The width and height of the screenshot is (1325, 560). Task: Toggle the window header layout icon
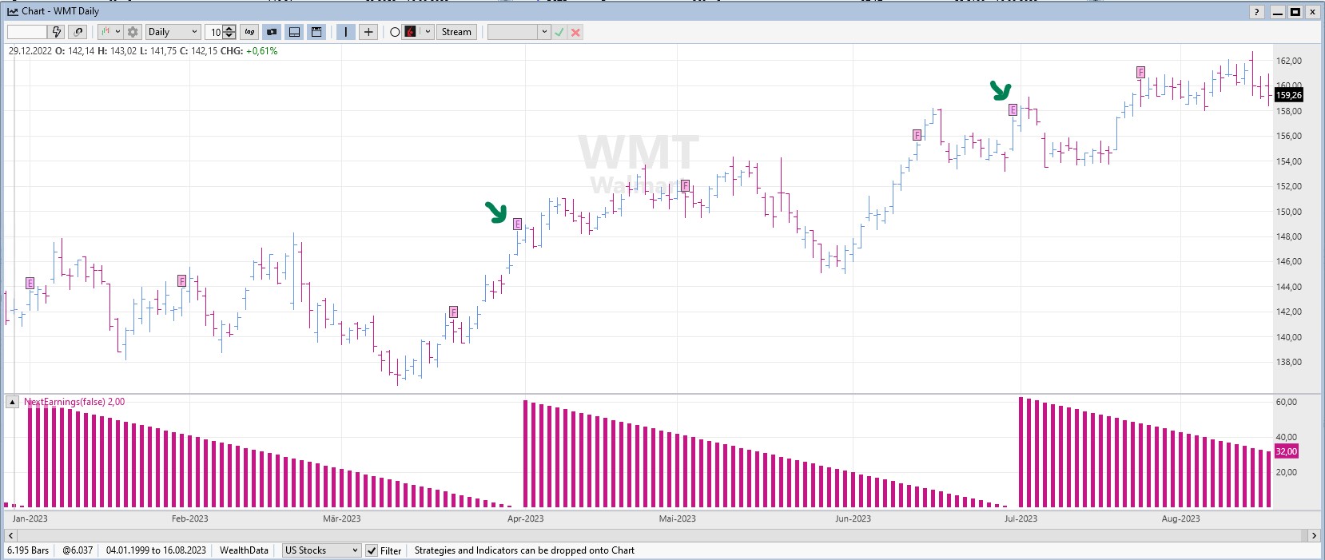coord(316,32)
